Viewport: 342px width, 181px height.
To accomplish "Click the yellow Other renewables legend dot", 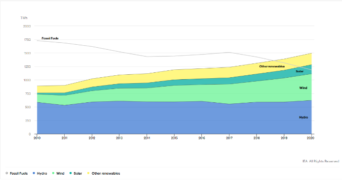I will click(x=88, y=173).
